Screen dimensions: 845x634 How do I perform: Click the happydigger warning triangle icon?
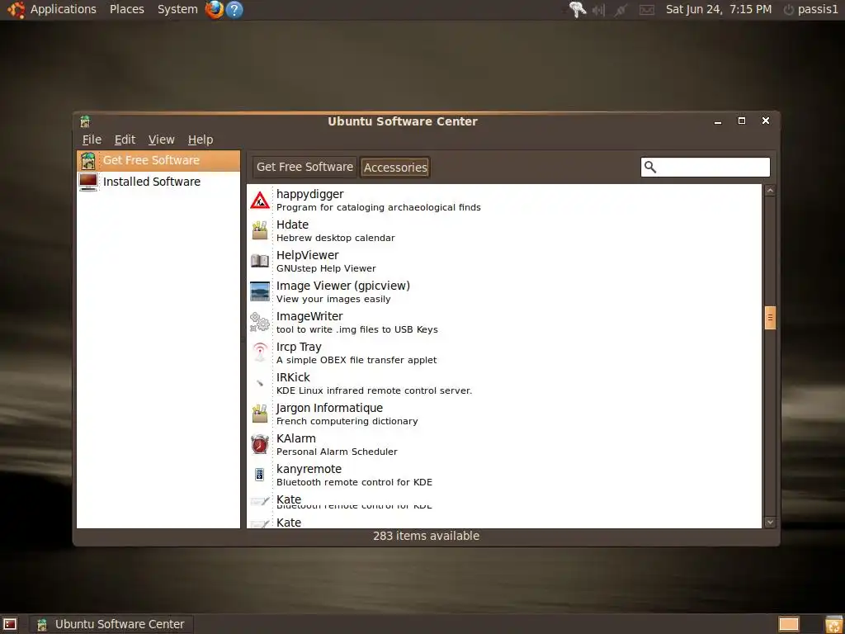[x=260, y=200]
